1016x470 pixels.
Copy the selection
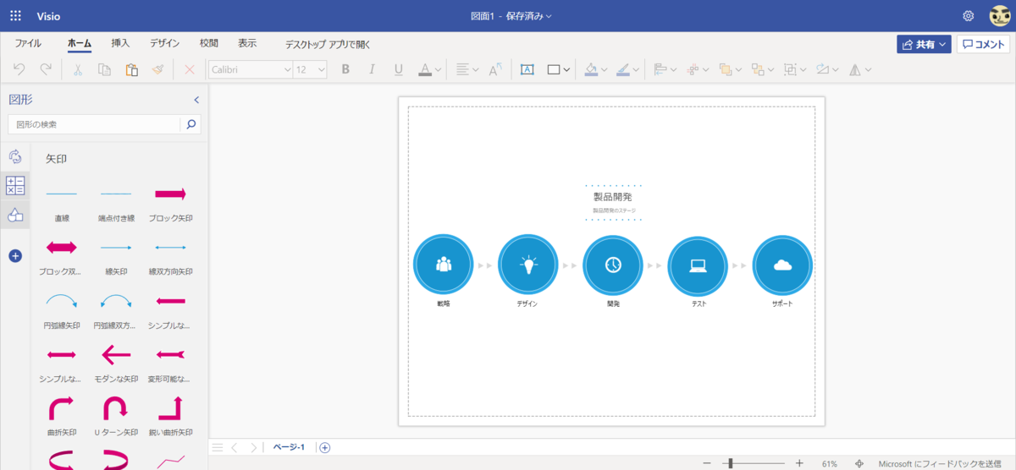(x=104, y=70)
